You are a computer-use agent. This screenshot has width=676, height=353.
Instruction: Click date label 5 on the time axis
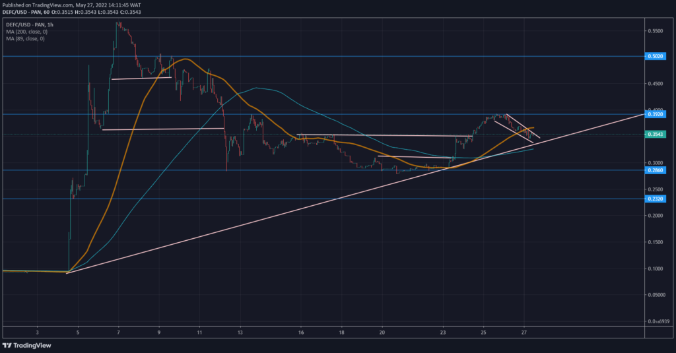click(78, 333)
